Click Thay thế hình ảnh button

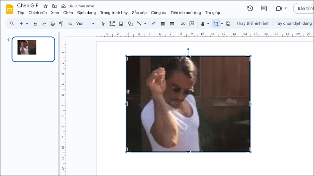pos(253,23)
